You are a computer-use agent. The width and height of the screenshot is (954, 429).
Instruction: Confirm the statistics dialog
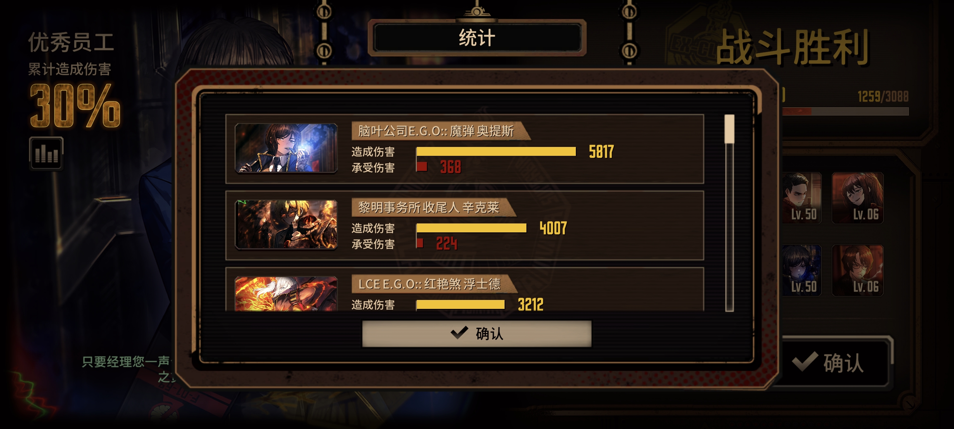pyautogui.click(x=477, y=334)
